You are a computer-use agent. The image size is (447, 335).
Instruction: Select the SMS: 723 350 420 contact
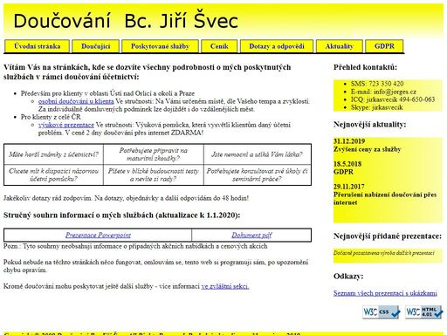click(x=377, y=84)
